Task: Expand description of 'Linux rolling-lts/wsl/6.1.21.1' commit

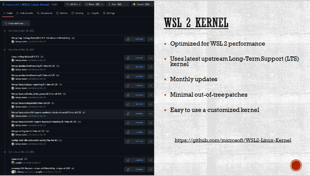Action: pos(42,57)
